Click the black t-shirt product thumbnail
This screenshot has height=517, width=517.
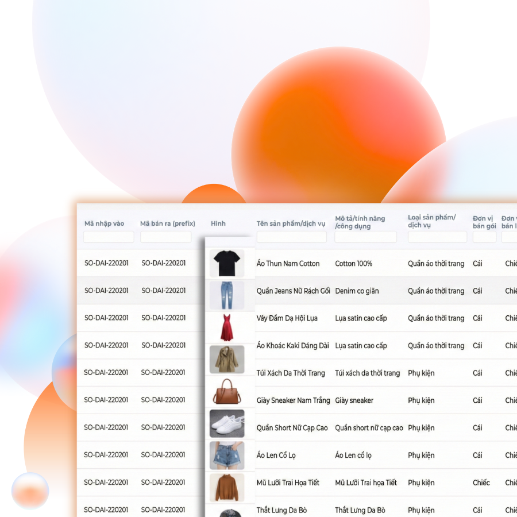(x=226, y=264)
